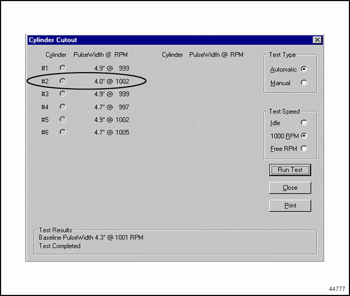Click the 4.7° @ 1005 reading for cylinder #6

tap(111, 132)
